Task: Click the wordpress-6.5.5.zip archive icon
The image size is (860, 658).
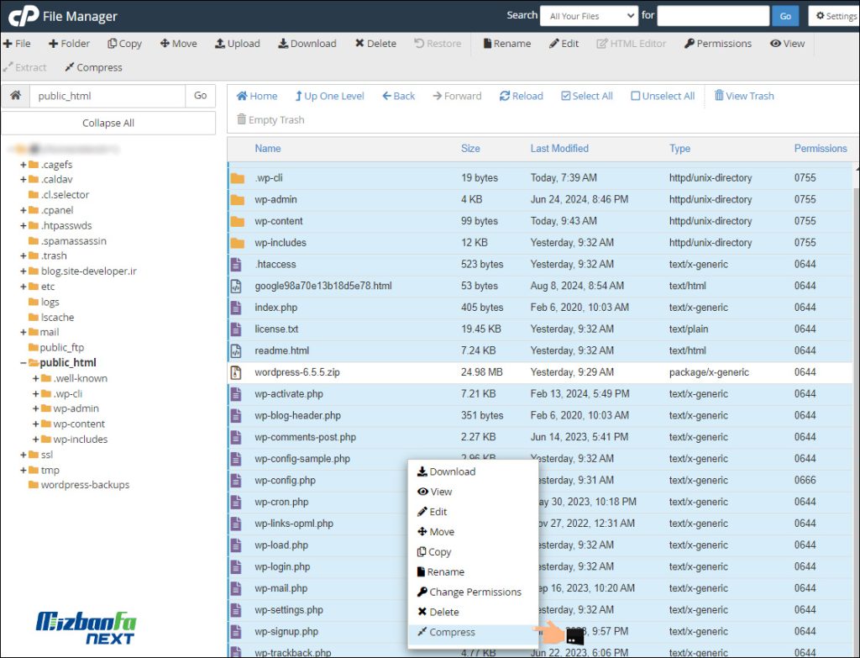Action: [236, 372]
